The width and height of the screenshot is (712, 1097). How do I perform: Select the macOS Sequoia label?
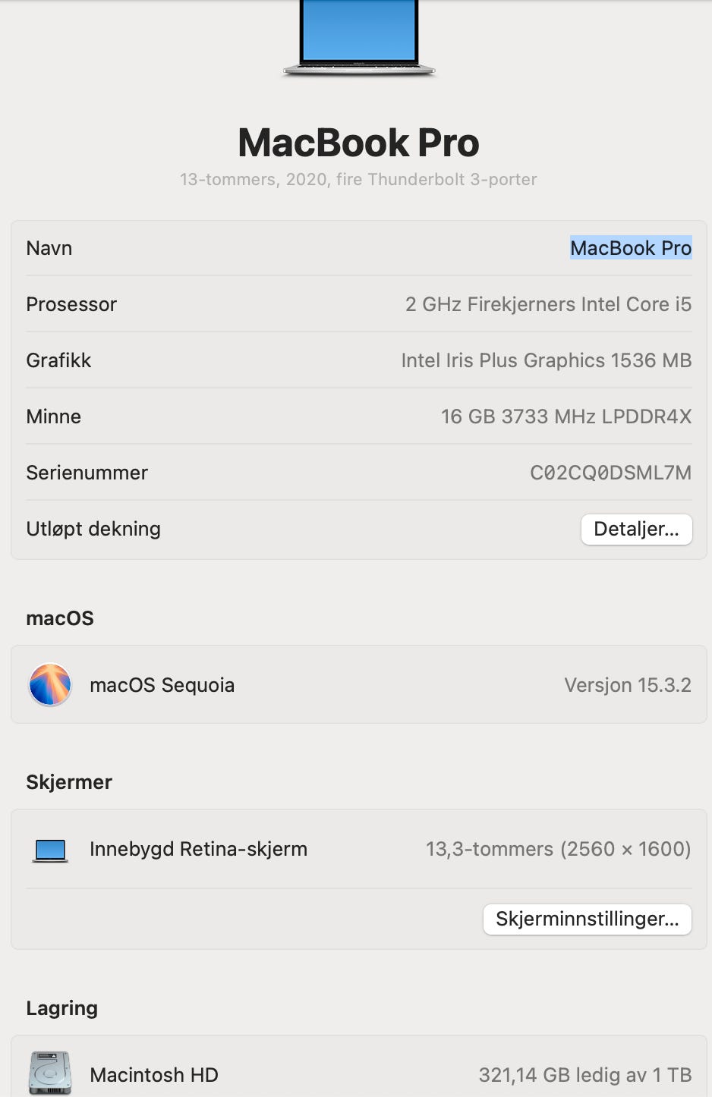tap(162, 685)
